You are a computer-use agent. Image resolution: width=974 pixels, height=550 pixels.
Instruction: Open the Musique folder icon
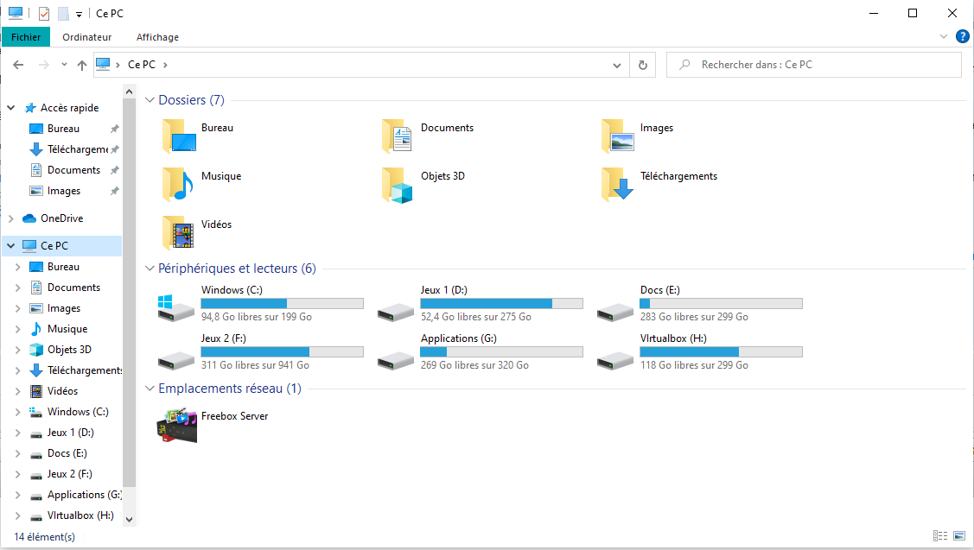pyautogui.click(x=177, y=184)
